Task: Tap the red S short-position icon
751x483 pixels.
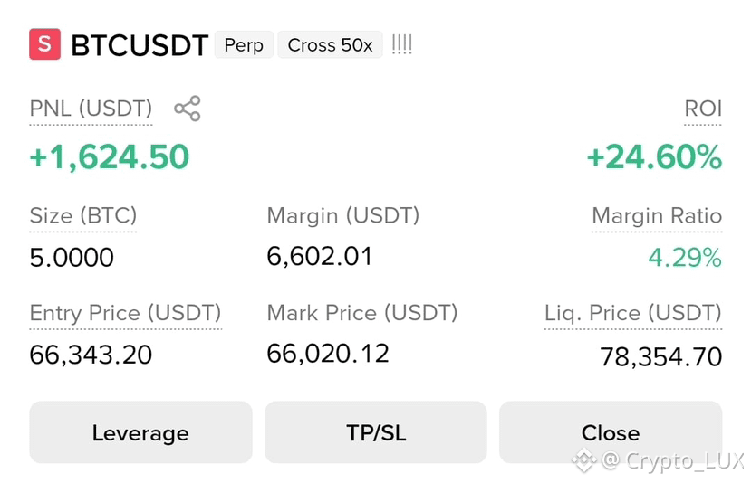Action: tap(44, 44)
